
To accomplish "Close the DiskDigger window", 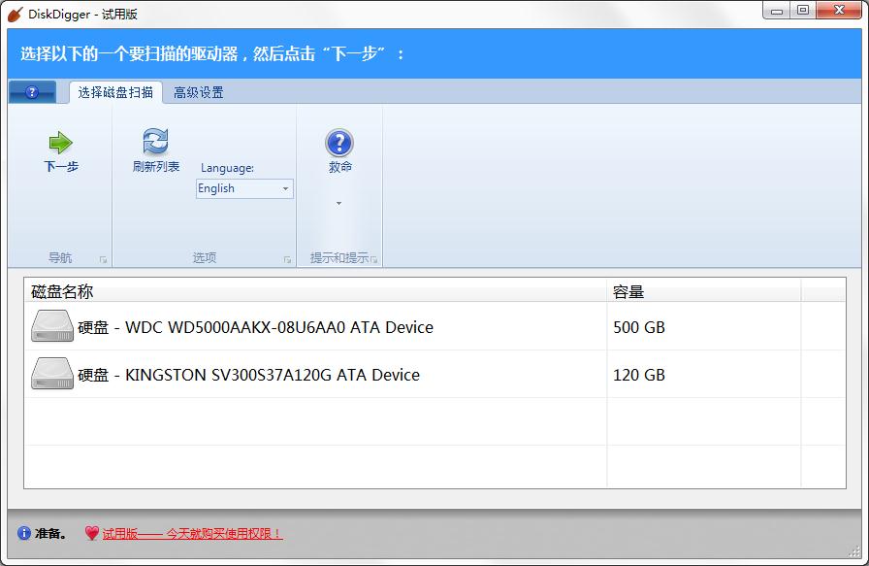I will (839, 10).
